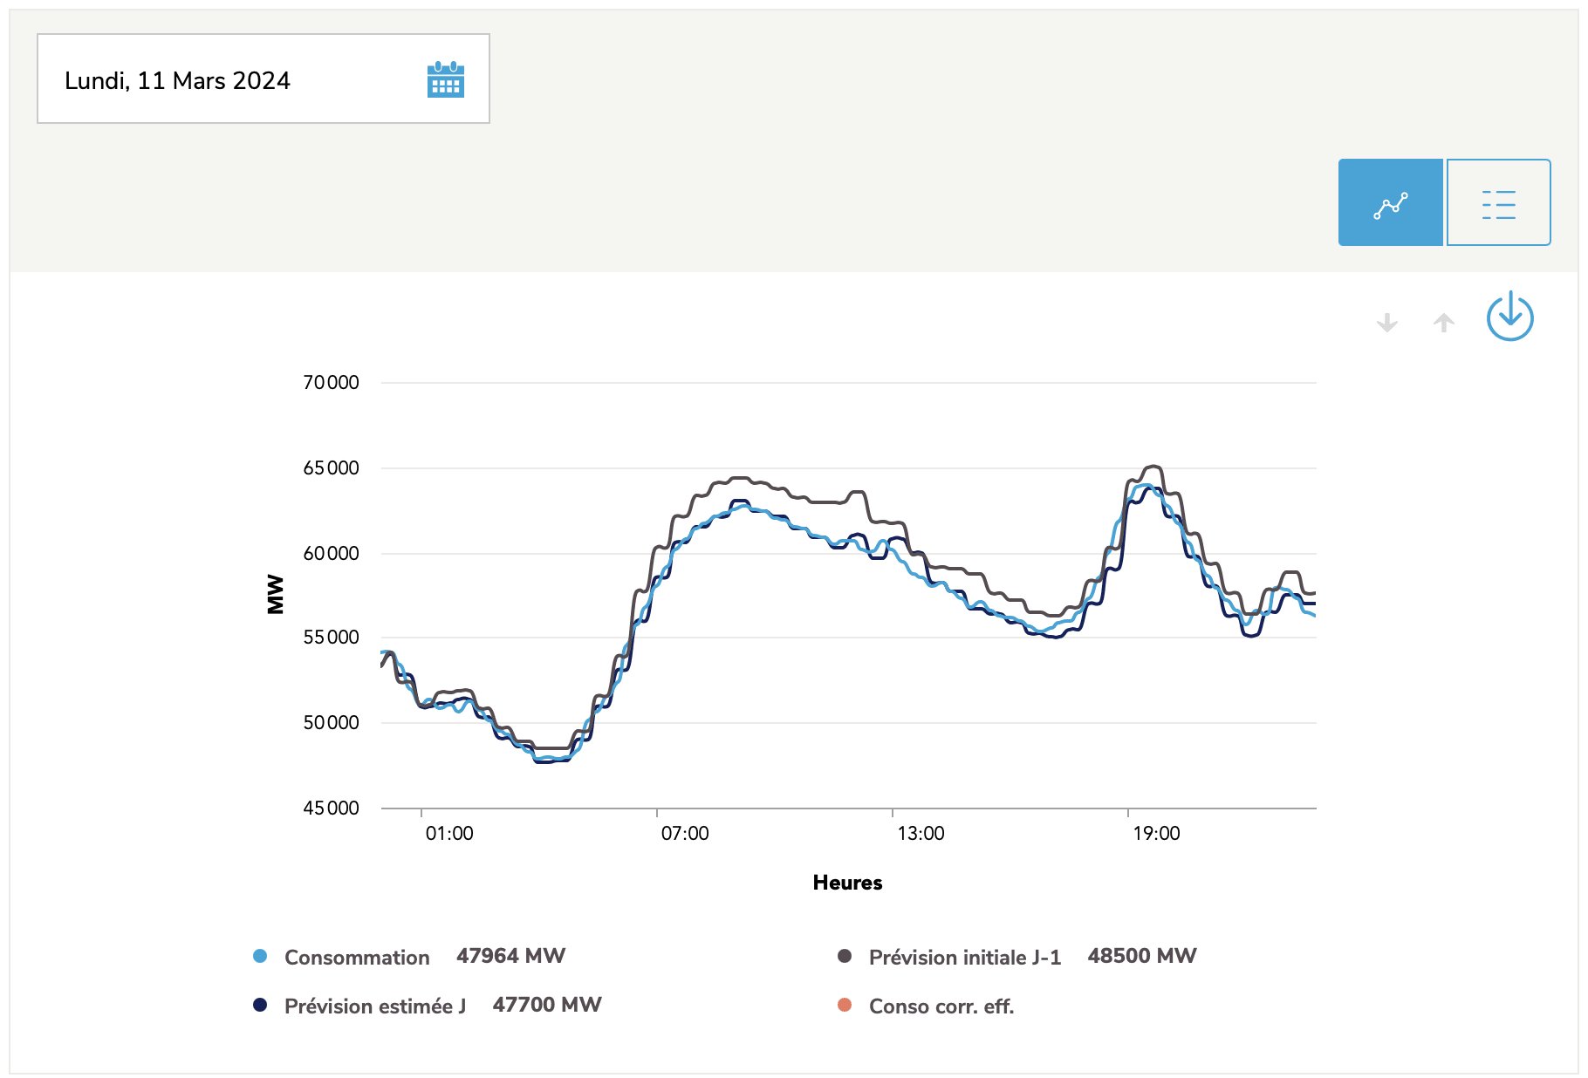Click the 07:00 hour axis label
Screen dimensions: 1588x1078
coord(685,834)
